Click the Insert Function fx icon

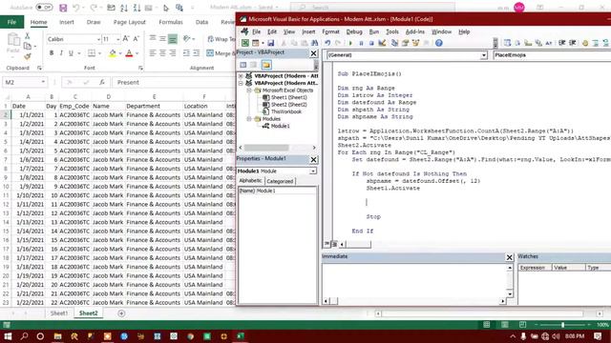[102, 82]
